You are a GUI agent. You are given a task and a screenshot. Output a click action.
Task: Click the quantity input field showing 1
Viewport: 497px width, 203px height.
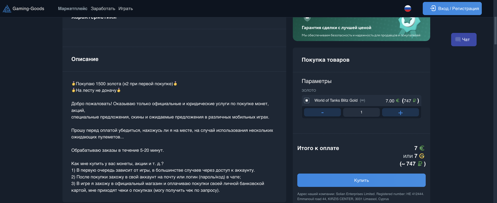(x=361, y=112)
